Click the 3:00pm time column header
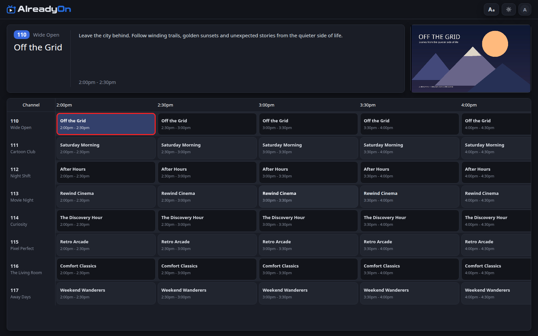The height and width of the screenshot is (336, 538). click(x=267, y=105)
